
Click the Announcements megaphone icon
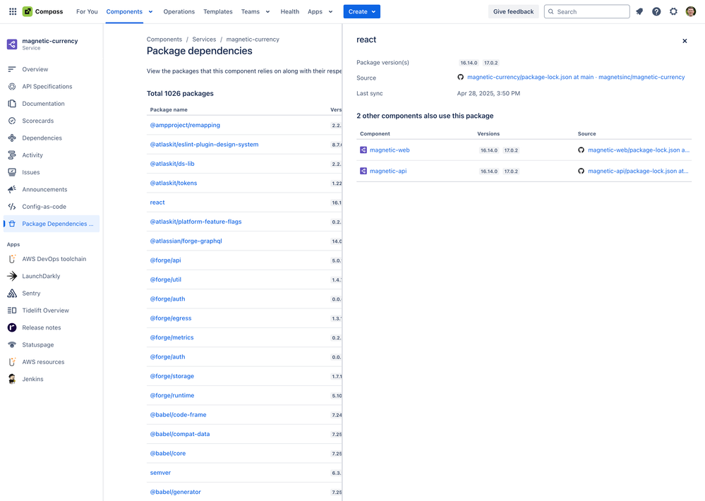(x=12, y=189)
